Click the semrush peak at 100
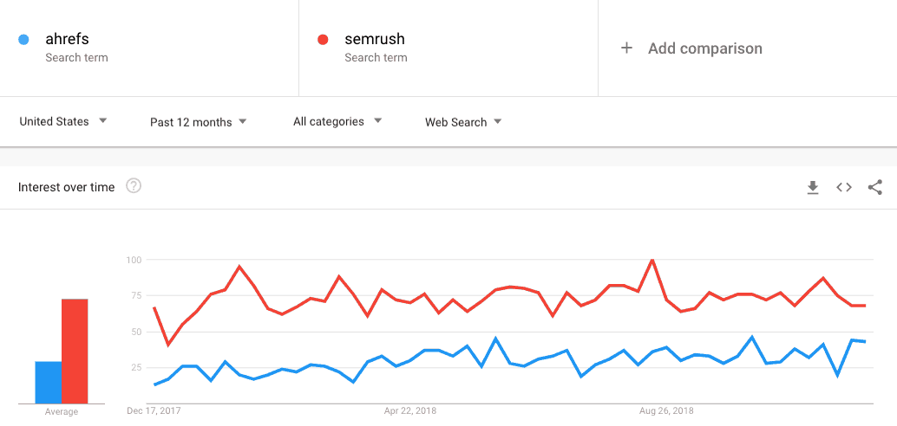The width and height of the screenshot is (897, 426). [x=652, y=261]
